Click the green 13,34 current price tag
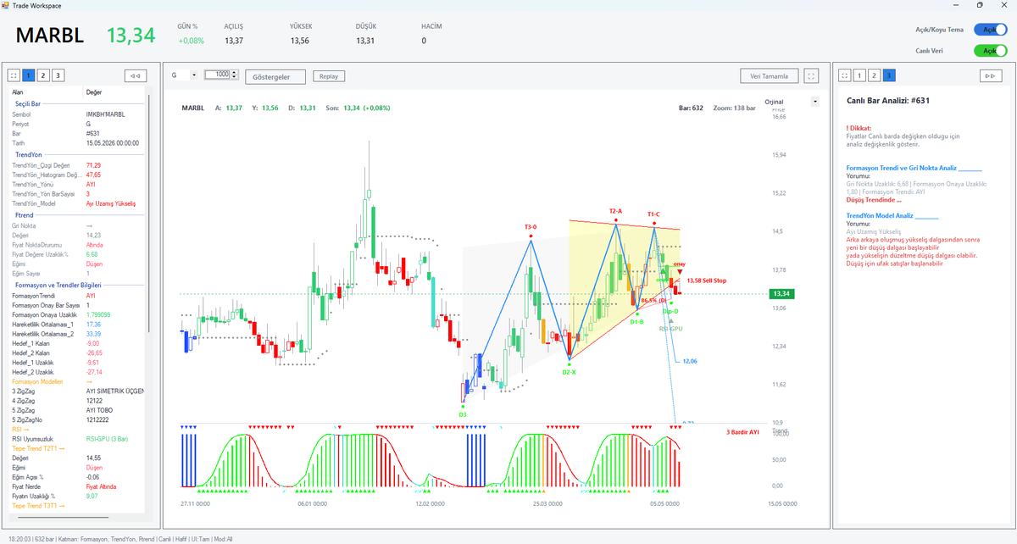 [x=781, y=294]
